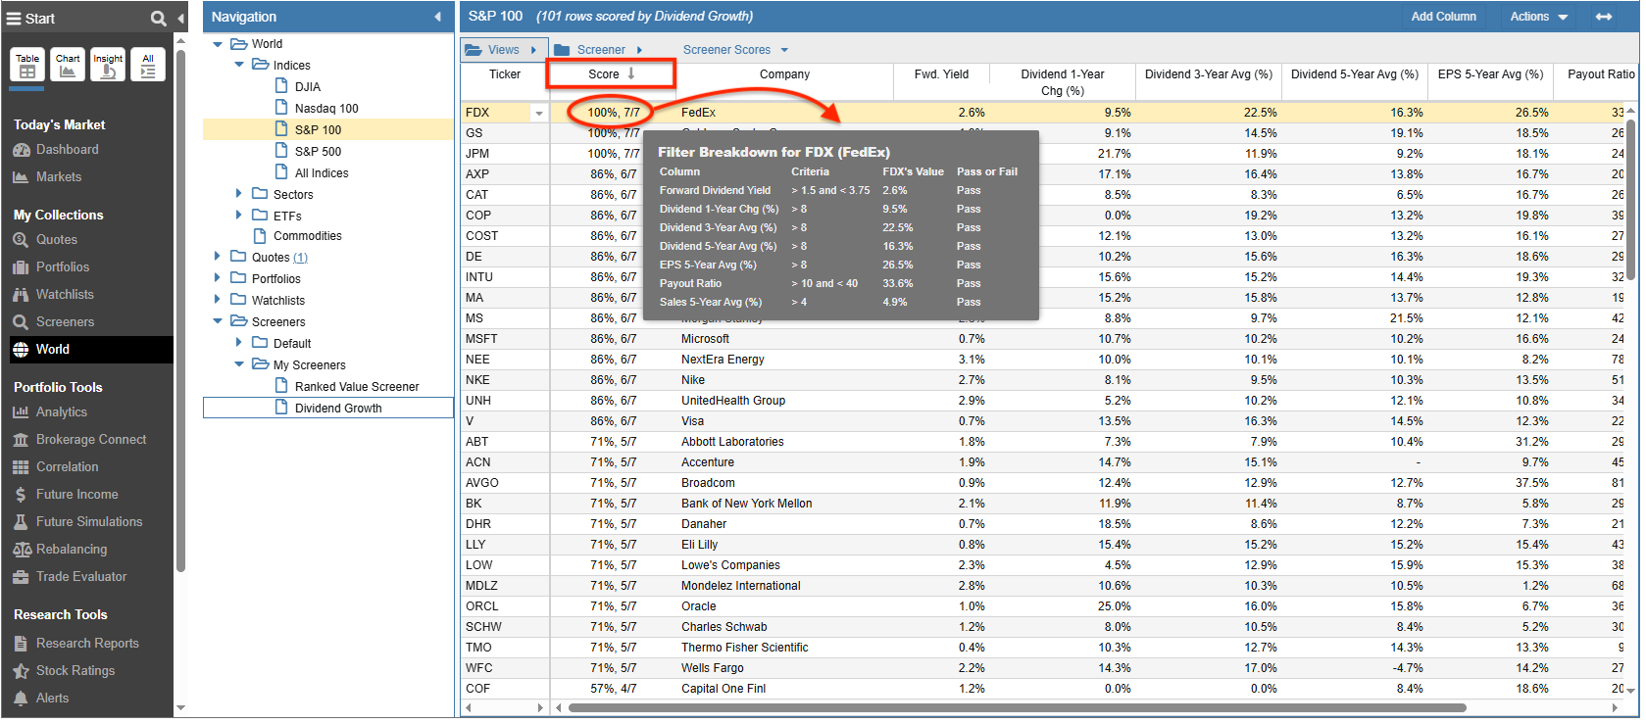Open Future Simulations tool

(x=77, y=522)
